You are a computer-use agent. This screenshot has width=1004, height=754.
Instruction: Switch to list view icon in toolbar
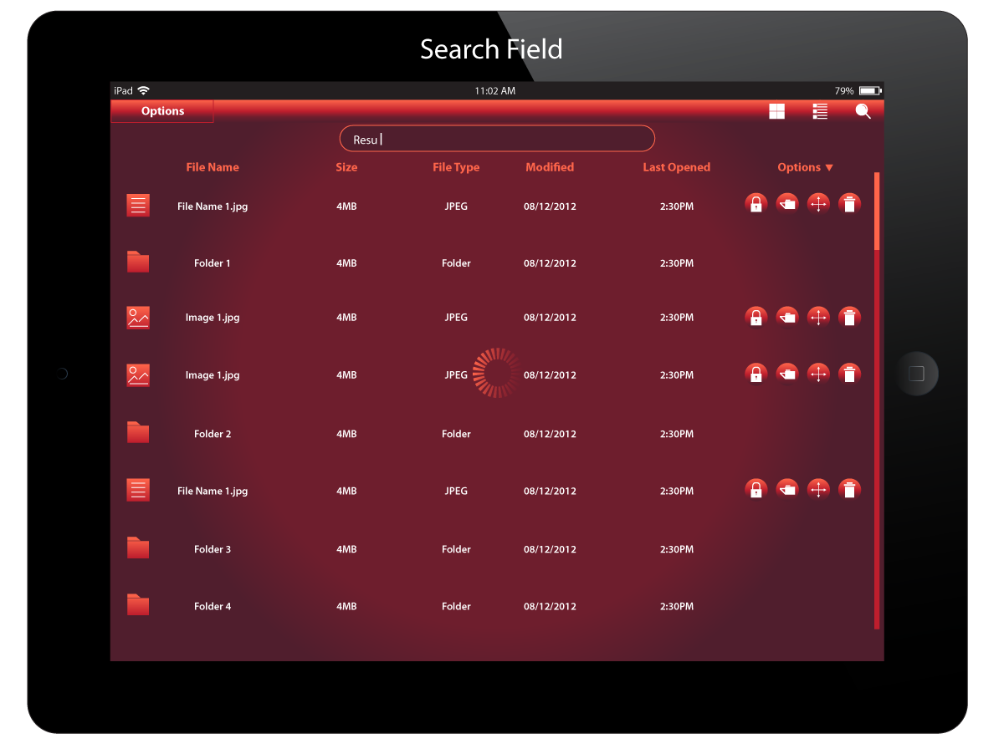pos(820,111)
